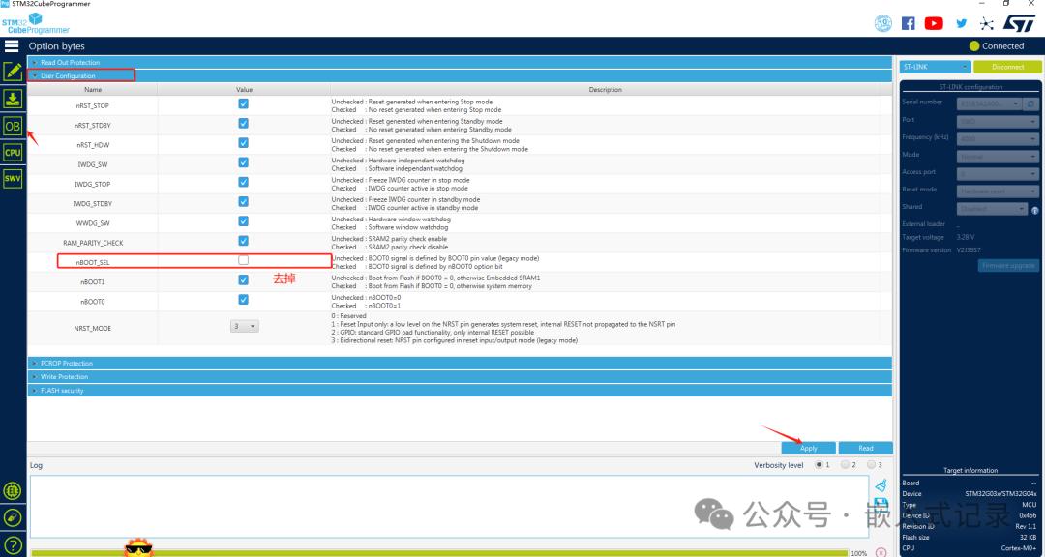
Task: Toggle the nBOOT0 checkbox
Action: [243, 299]
